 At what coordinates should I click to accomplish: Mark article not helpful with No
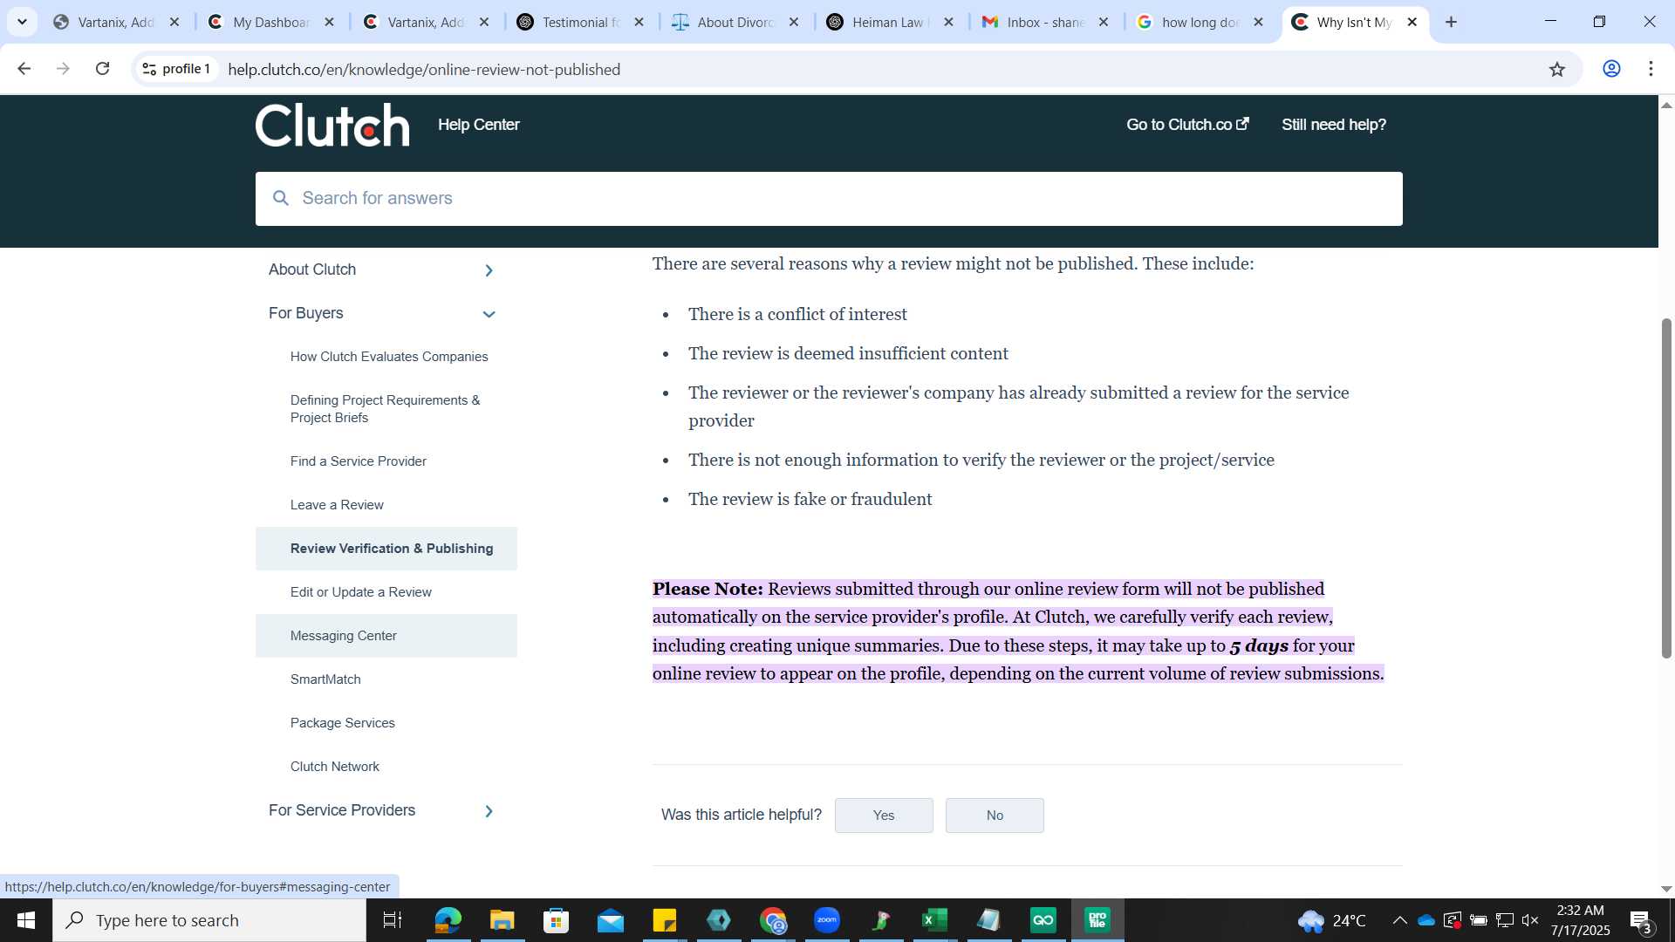tap(995, 816)
